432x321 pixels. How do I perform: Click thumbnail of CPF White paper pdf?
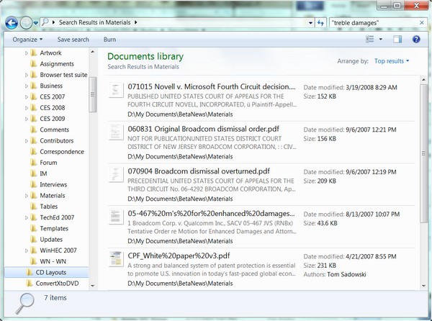(116, 259)
